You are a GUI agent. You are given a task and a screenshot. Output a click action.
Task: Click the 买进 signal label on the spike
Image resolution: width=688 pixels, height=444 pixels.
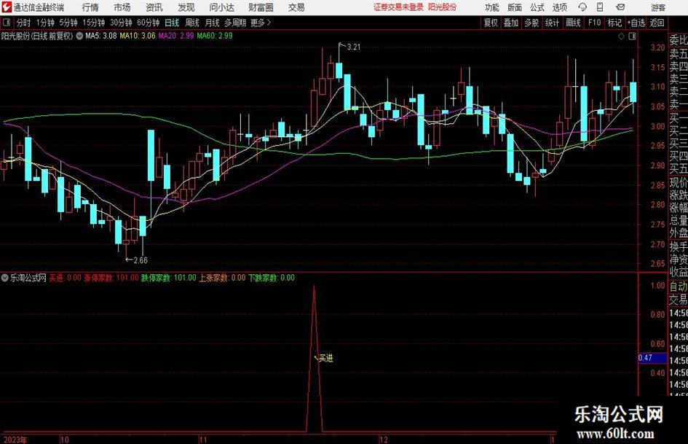coord(326,358)
